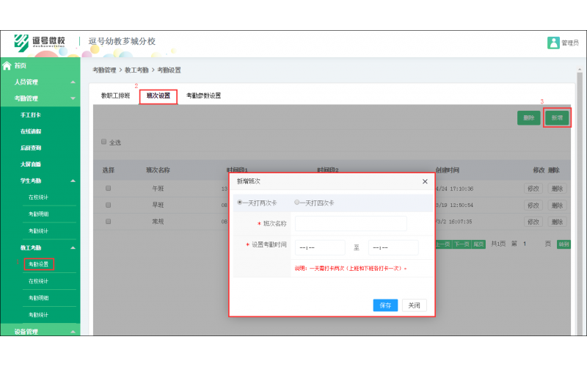Click the green 删除 button beside 新增
This screenshot has height=367, width=587.
pos(528,117)
